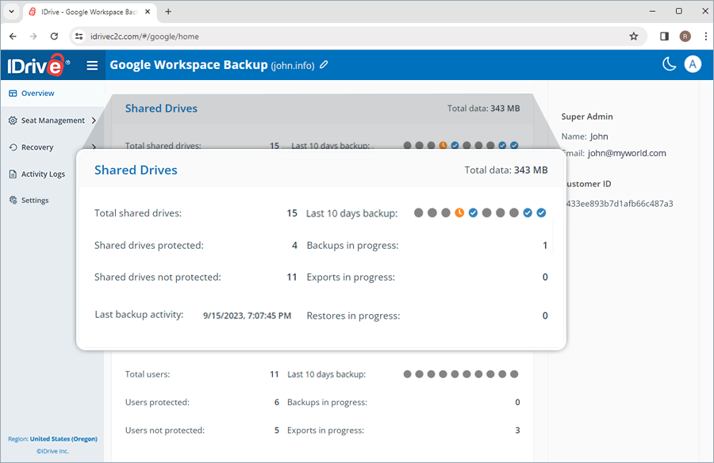This screenshot has width=714, height=463.
Task: Close the IDrive browser tab
Action: point(148,12)
